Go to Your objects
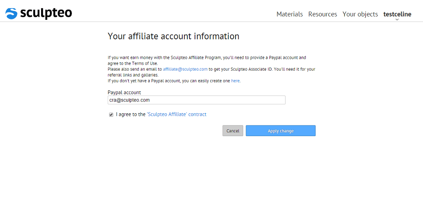 (x=360, y=14)
